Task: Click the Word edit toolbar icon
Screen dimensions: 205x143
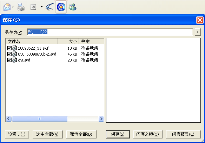Action: (33, 7)
